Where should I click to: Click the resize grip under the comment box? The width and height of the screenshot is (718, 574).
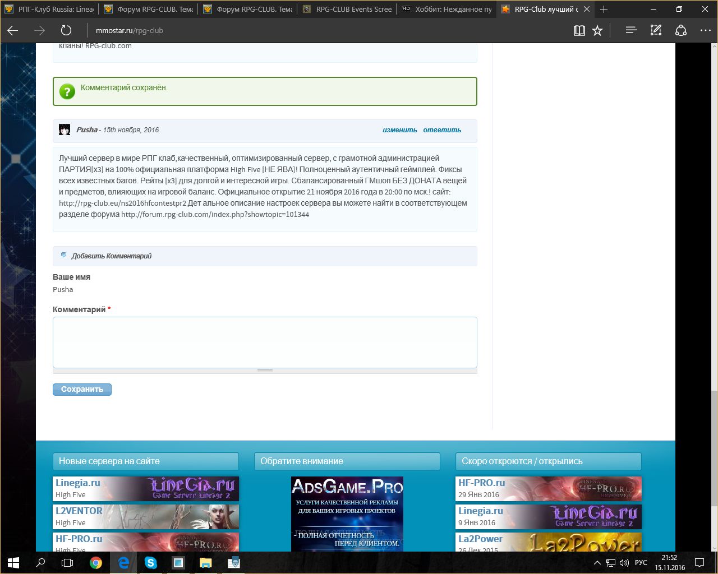point(265,371)
